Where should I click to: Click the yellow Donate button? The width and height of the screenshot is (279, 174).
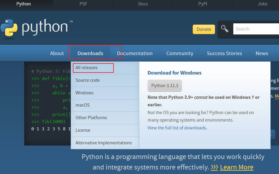tap(204, 29)
